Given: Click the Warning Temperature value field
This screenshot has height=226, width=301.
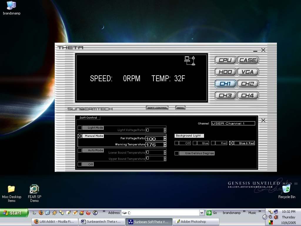Looking at the screenshot, I should click(155, 144).
